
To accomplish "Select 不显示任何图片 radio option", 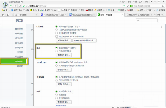I will pos(56,51).
